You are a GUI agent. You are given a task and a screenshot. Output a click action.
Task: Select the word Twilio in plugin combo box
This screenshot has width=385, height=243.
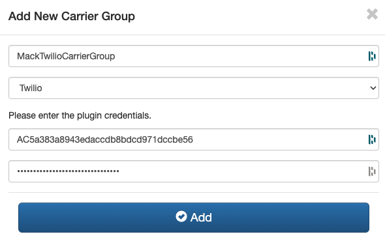pyautogui.click(x=31, y=88)
